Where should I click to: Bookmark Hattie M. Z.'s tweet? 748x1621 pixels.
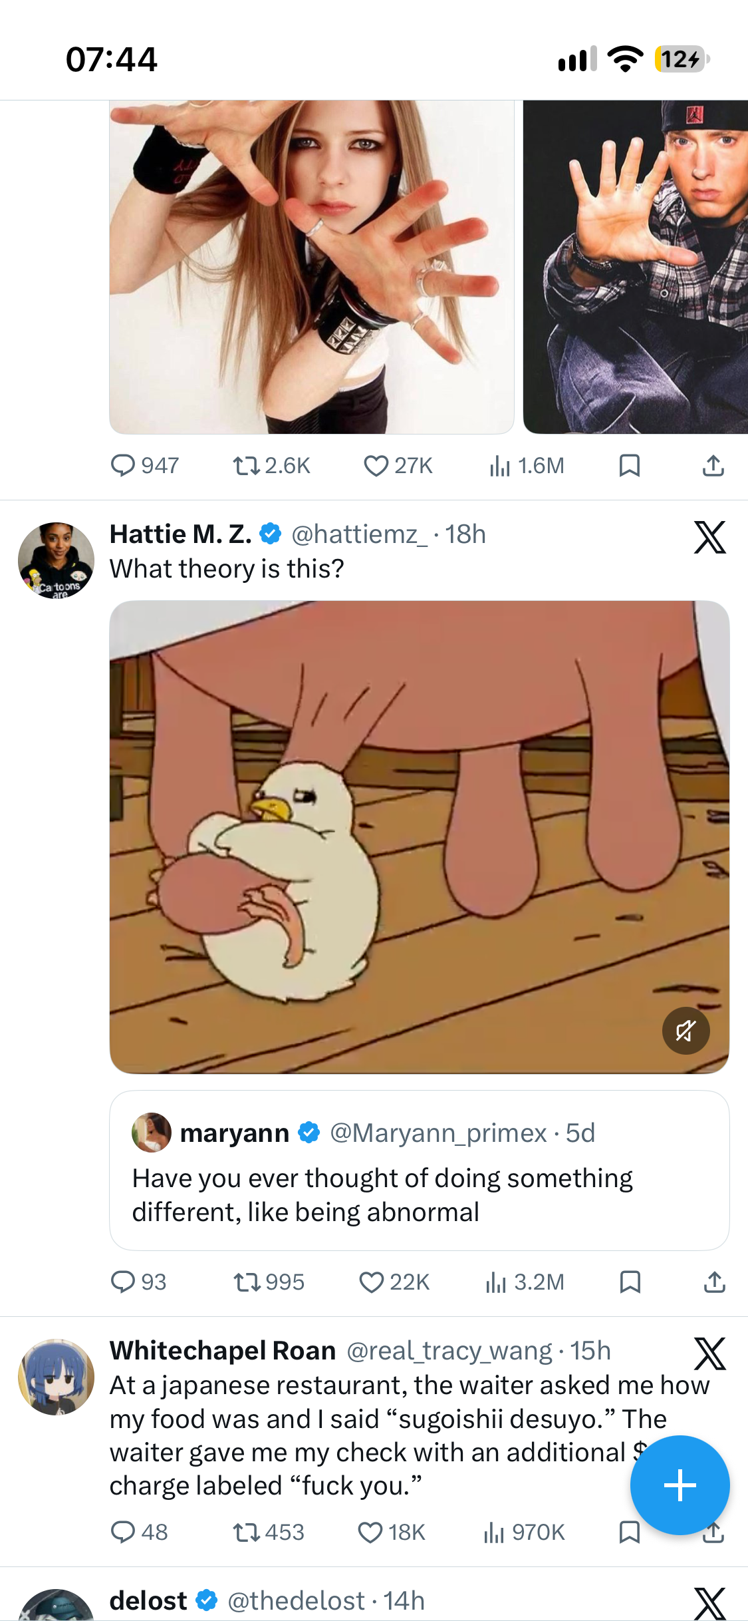pos(630,1282)
